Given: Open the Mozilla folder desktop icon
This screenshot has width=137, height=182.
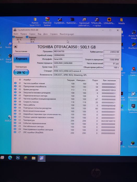Looking at the screenshot, I should 121,21.
